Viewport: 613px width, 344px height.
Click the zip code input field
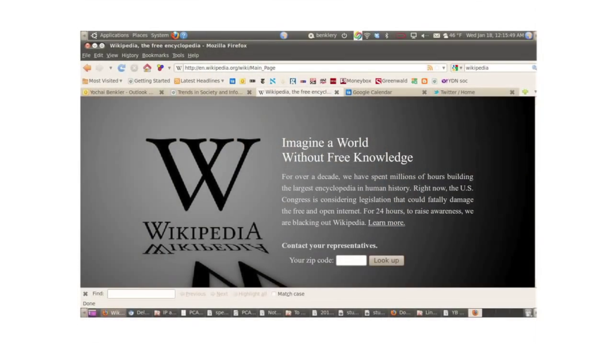[x=351, y=260]
